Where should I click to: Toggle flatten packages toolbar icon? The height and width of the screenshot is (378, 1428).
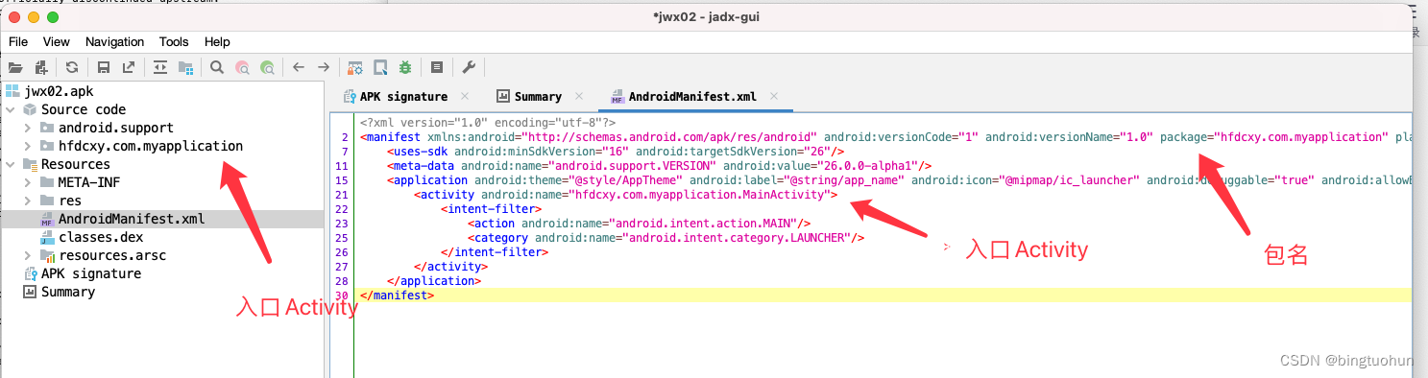point(185,67)
